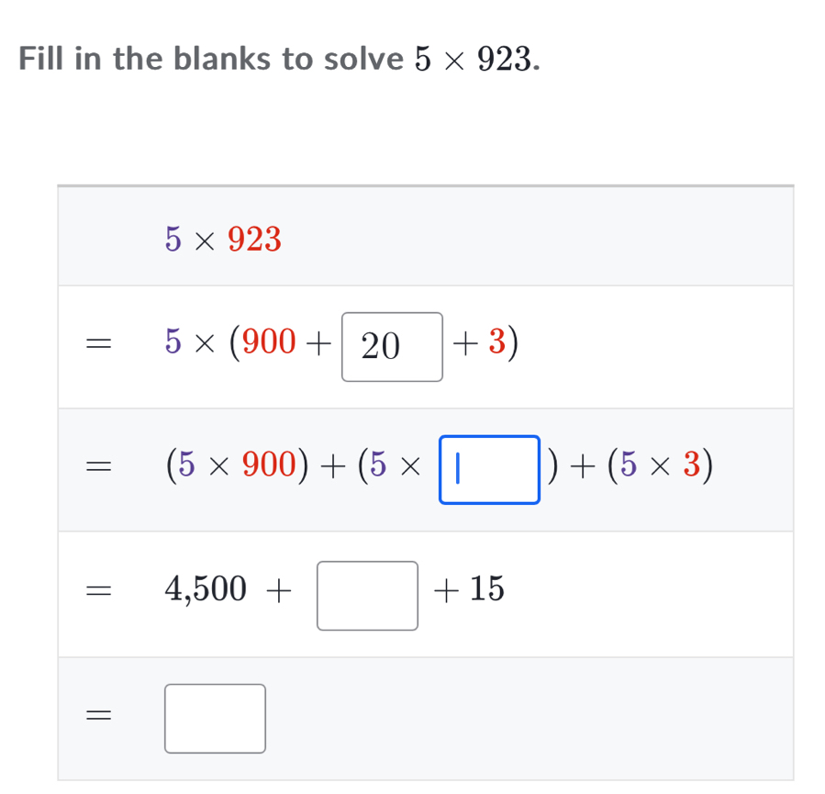Click the purple 5 in the first row

(174, 240)
